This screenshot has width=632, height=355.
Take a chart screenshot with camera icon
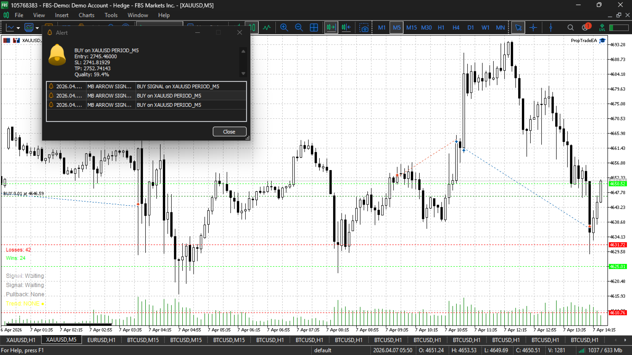[365, 28]
